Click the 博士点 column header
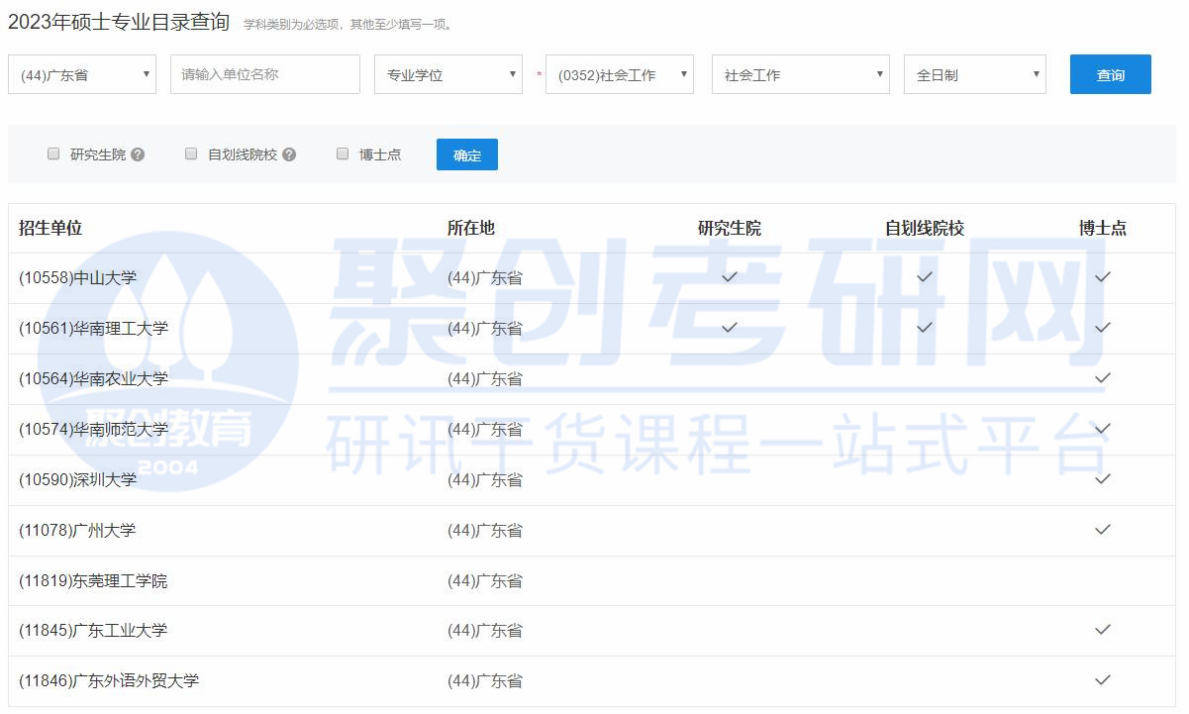This screenshot has height=714, width=1189. (x=1103, y=228)
